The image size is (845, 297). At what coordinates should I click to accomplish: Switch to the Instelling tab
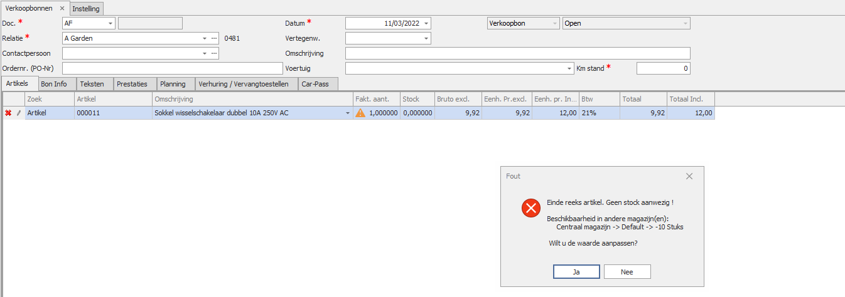pos(86,9)
